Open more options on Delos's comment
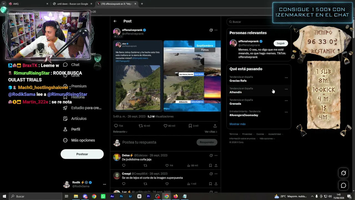This screenshot has width=355, height=200. (216, 156)
